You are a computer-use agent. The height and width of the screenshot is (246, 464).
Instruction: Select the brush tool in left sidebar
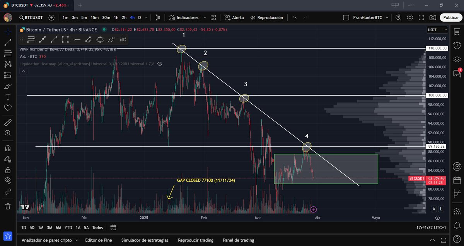(x=8, y=86)
